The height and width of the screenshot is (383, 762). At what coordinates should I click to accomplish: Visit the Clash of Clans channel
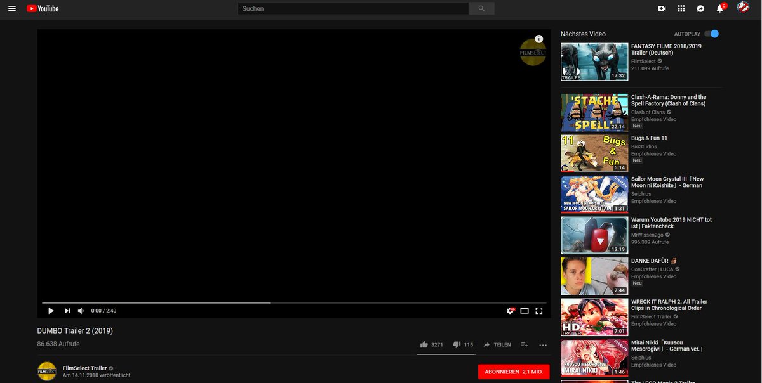(x=648, y=112)
